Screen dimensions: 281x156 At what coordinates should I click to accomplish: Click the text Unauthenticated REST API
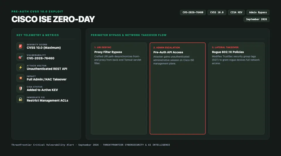pyautogui.click(x=47, y=69)
